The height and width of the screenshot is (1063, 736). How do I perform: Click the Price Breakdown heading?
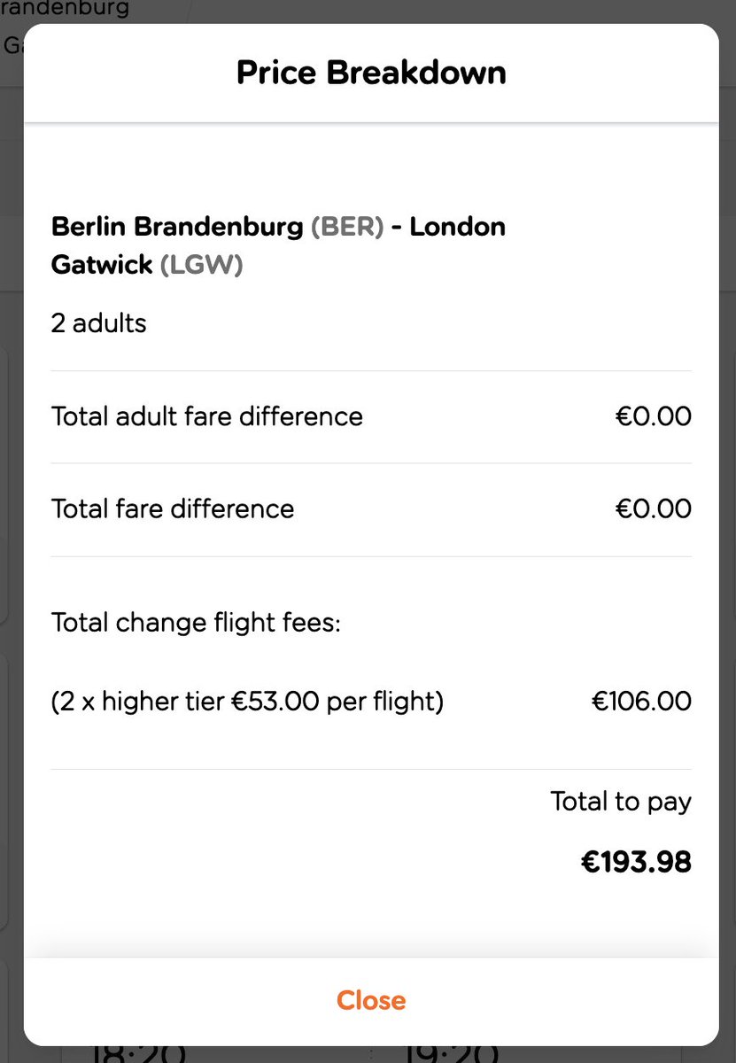click(371, 73)
